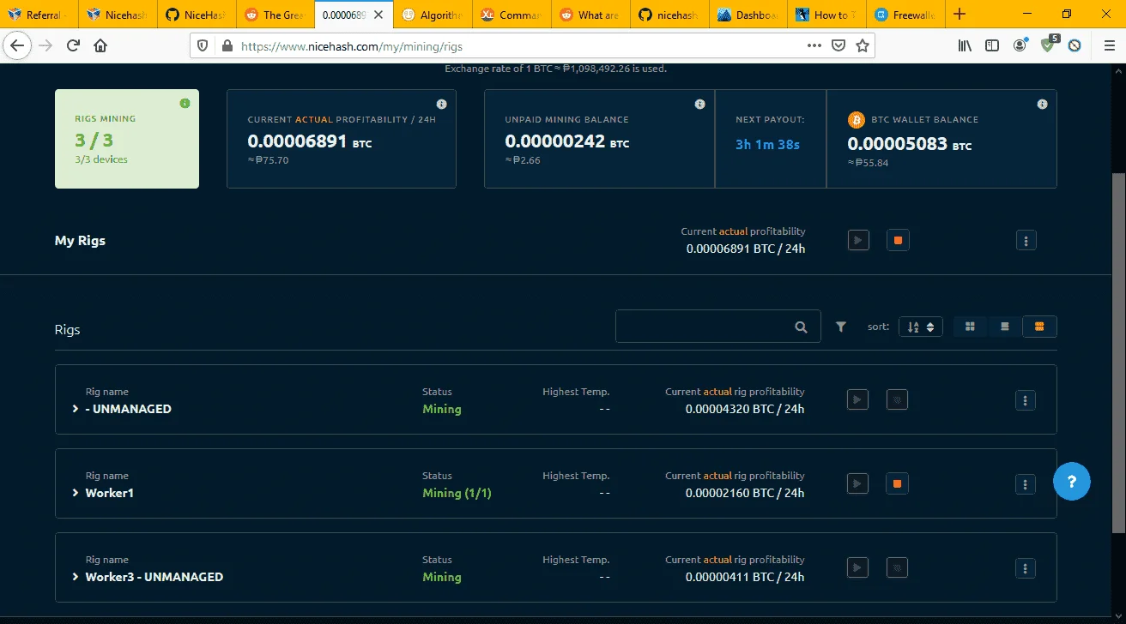Click info icon on Rigs Mining card
The width and height of the screenshot is (1126, 624).
point(185,104)
